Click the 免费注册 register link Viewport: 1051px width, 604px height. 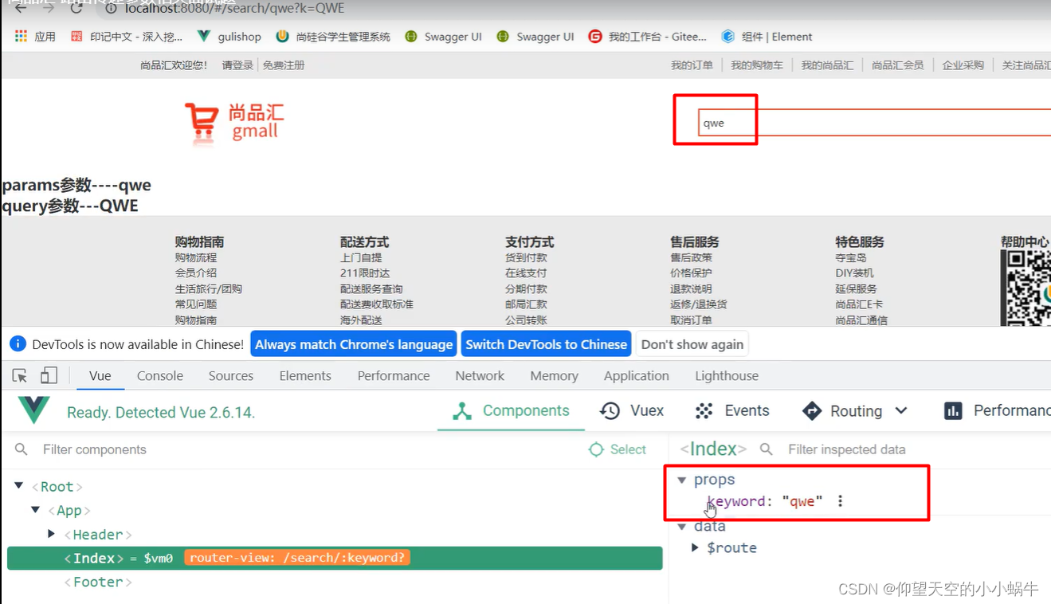click(284, 65)
